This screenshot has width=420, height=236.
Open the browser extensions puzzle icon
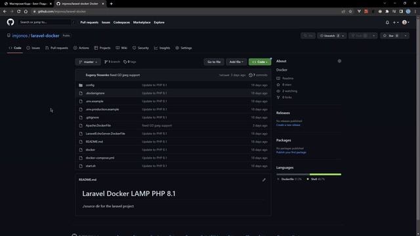point(387,12)
